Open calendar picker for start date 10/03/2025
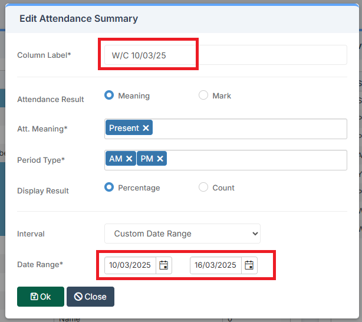This screenshot has height=322, width=362. 164,265
